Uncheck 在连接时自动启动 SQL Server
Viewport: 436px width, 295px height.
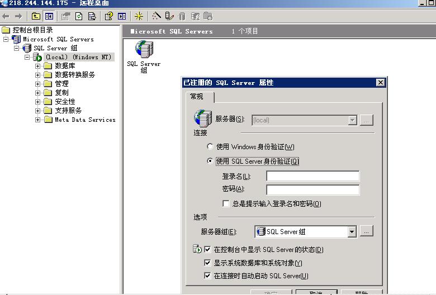[x=207, y=275]
